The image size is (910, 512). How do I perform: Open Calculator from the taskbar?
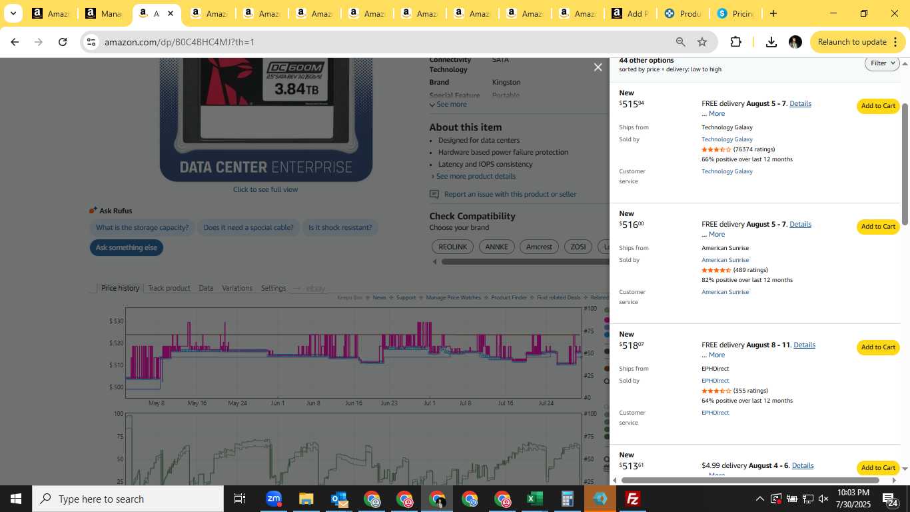coord(567,499)
